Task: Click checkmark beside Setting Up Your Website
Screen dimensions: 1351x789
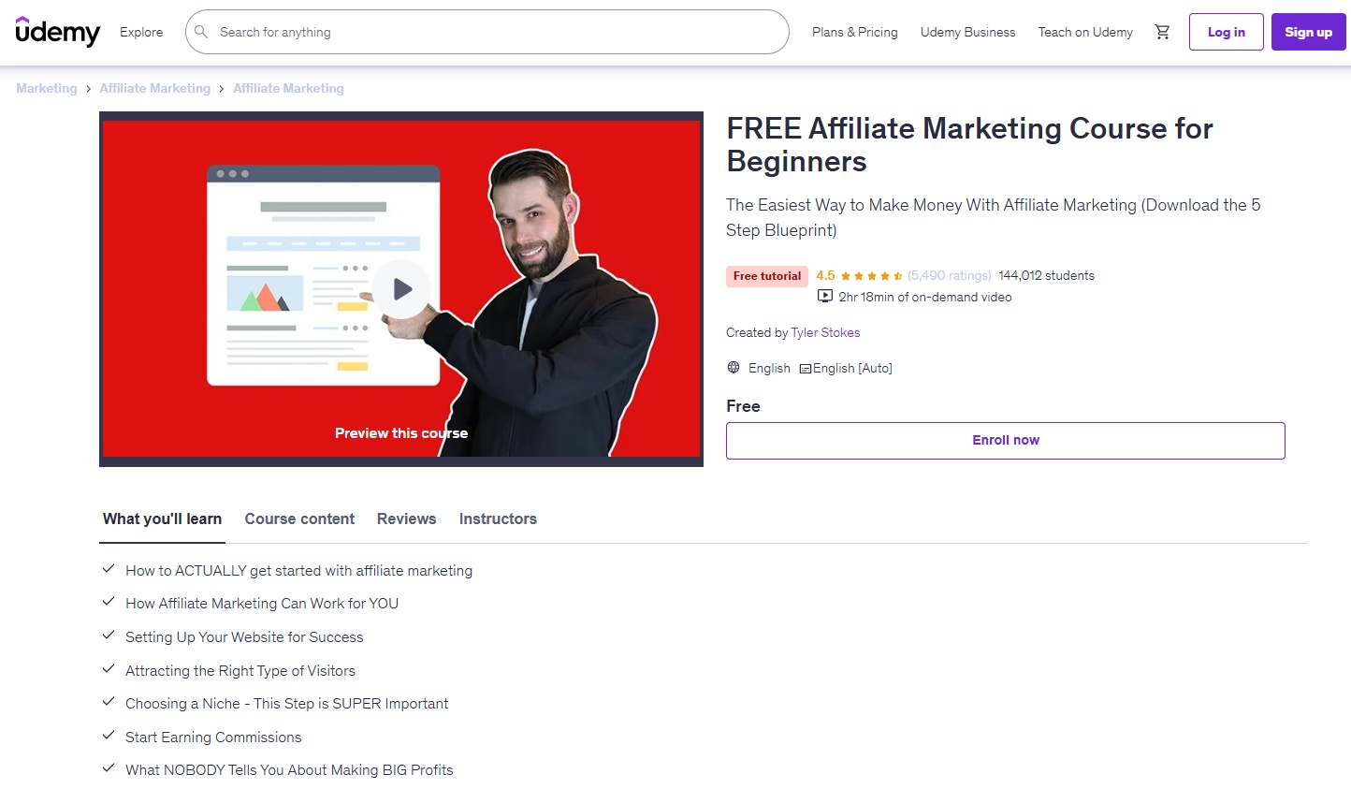Action: pyautogui.click(x=109, y=636)
